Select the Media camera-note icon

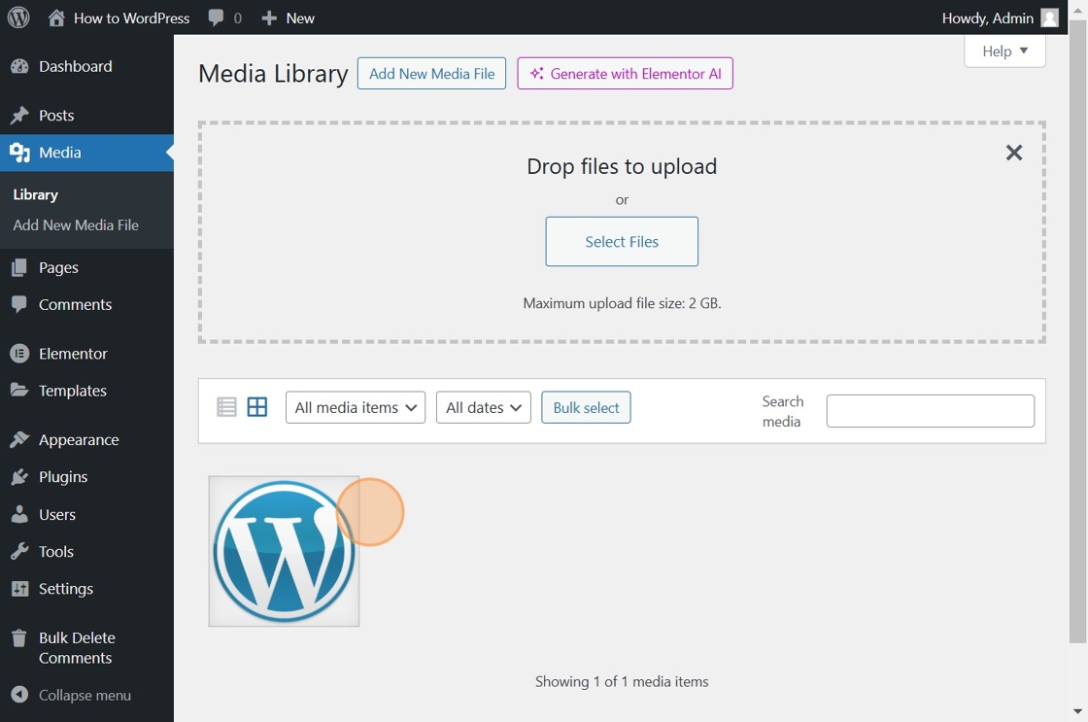[19, 153]
